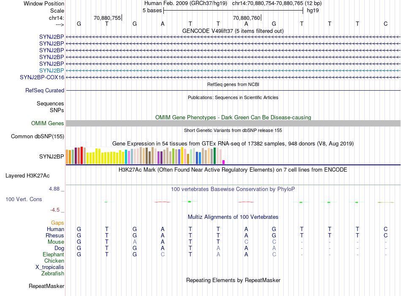Click the Chicken species label
Viewport: 401px width, 296px height.
[x=54, y=261]
